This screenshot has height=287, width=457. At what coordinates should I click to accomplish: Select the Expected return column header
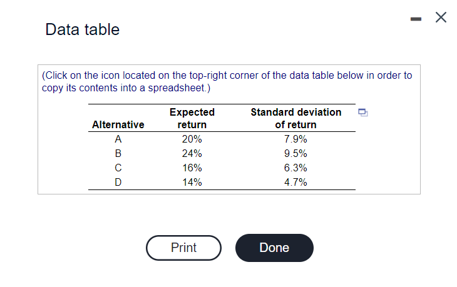click(192, 118)
